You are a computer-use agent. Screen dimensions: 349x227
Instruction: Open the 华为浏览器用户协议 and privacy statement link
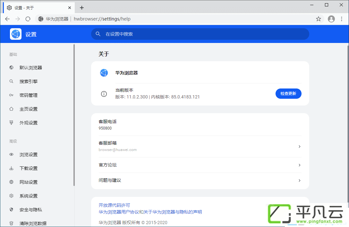150,212
